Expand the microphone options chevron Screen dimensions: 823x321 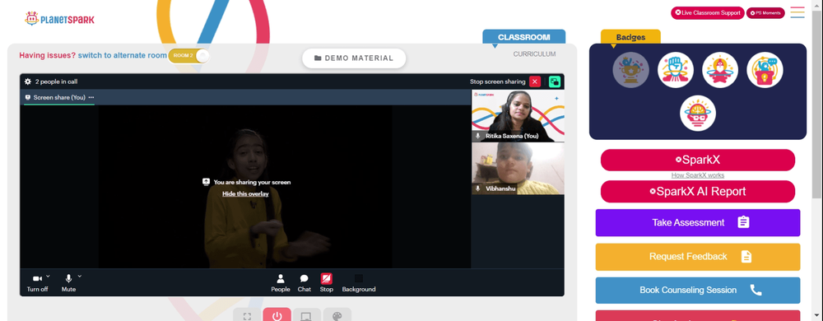80,276
